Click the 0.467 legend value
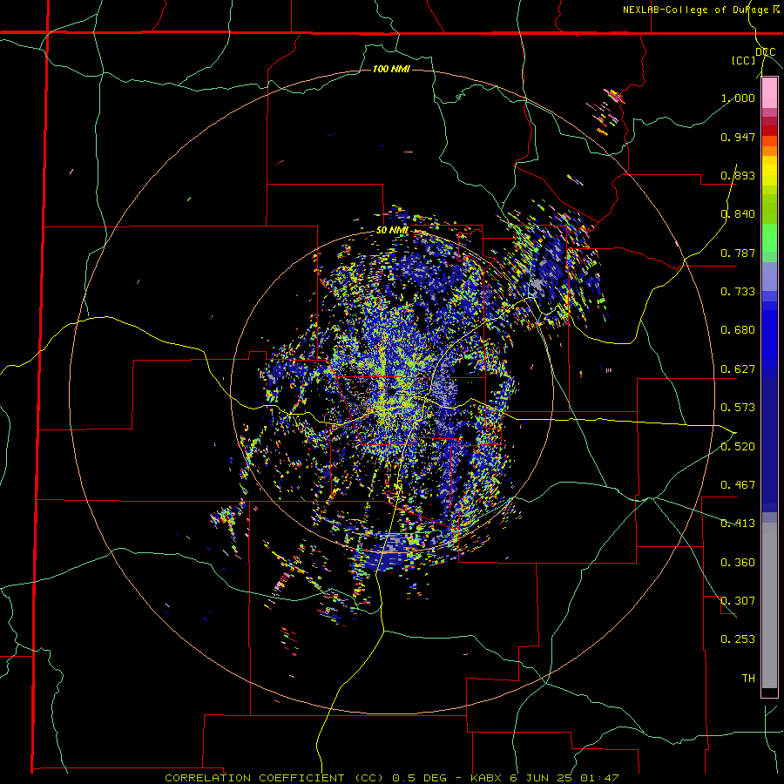This screenshot has width=784, height=784. pyautogui.click(x=738, y=485)
